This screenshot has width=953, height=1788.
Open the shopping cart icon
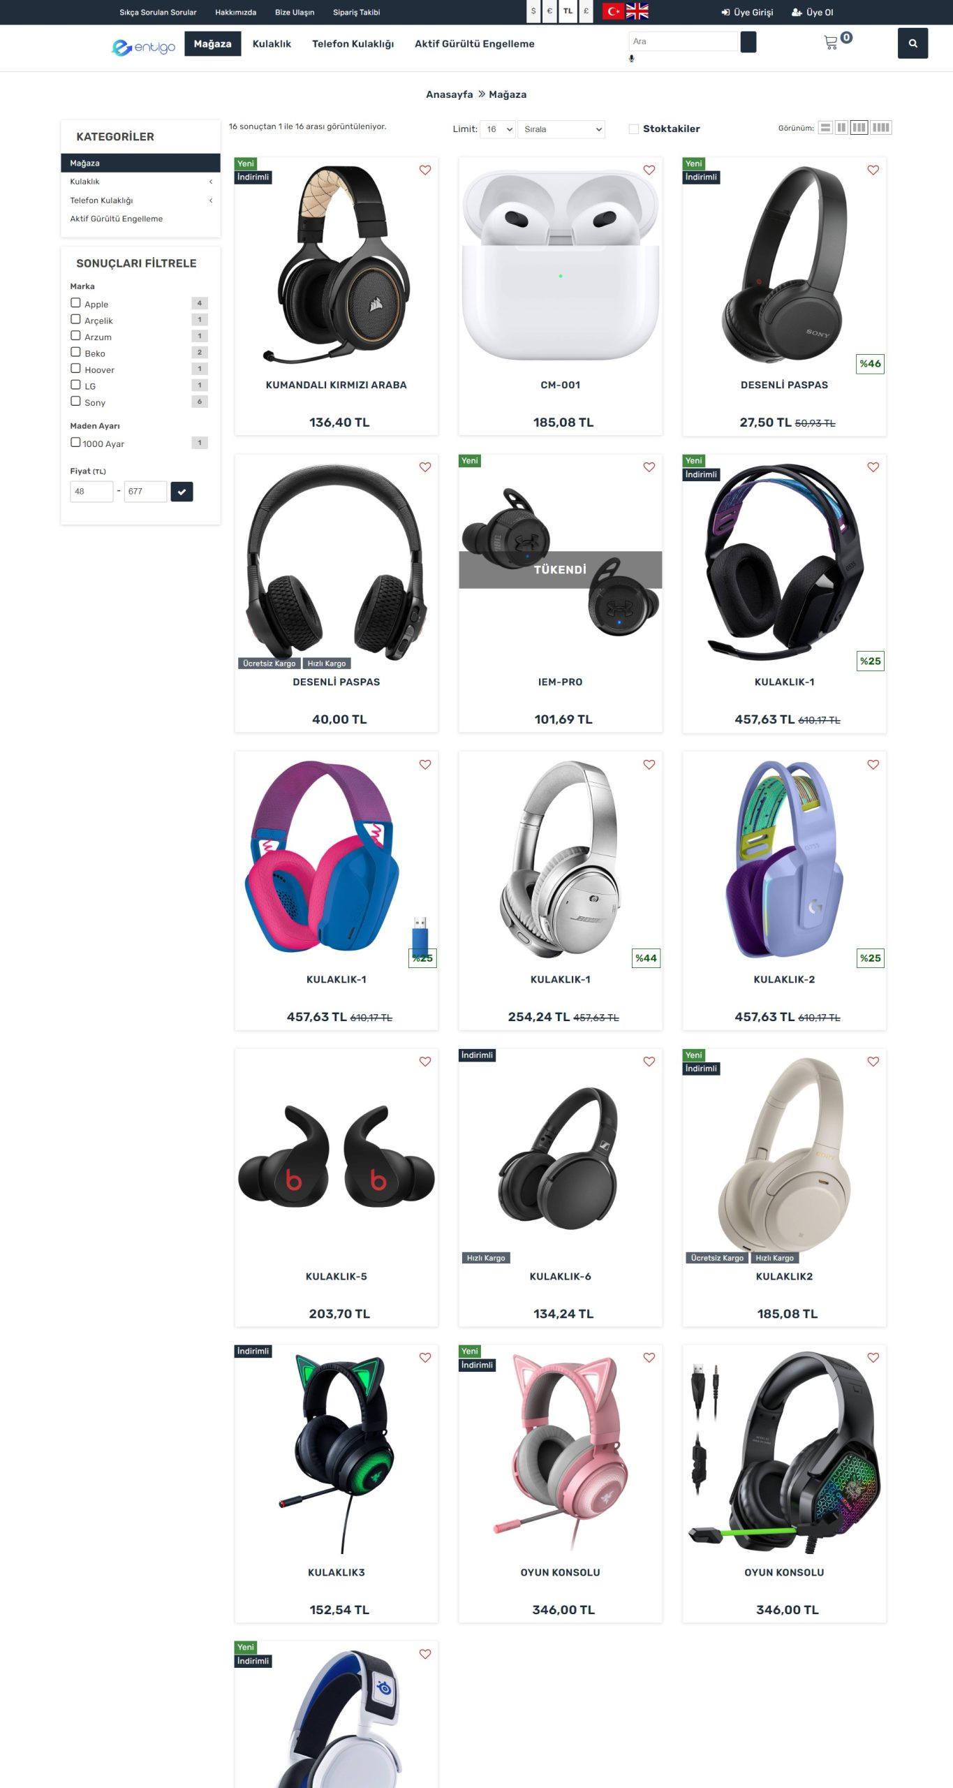coord(831,43)
